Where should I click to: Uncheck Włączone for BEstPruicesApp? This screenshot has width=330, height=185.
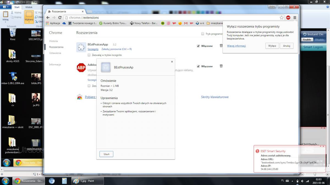pyautogui.click(x=198, y=46)
